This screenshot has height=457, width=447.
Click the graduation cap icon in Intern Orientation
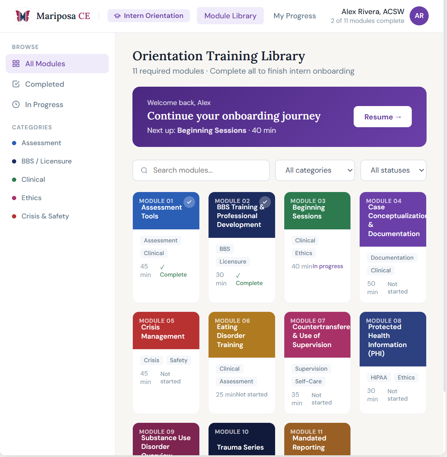(117, 16)
